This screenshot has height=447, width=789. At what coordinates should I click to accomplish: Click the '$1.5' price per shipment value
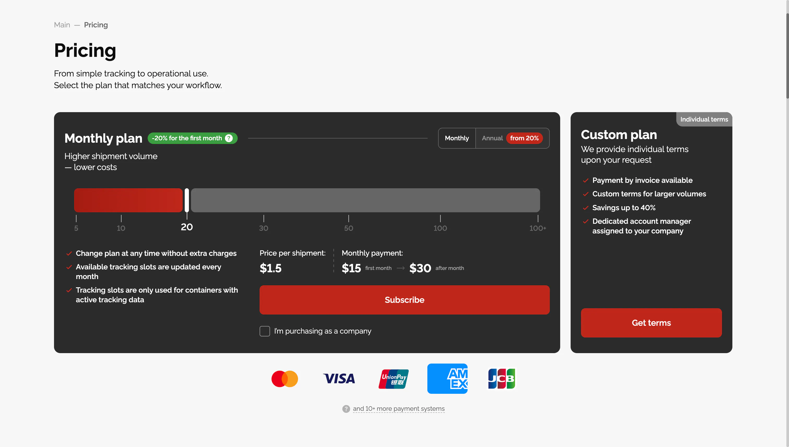[271, 268]
